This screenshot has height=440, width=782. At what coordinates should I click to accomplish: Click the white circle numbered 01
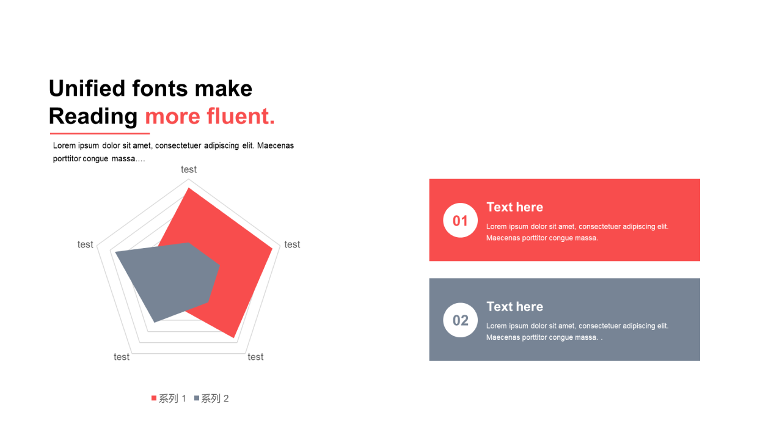coord(460,220)
